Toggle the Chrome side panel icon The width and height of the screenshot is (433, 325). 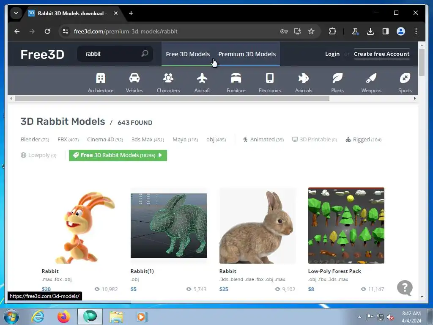click(x=386, y=31)
